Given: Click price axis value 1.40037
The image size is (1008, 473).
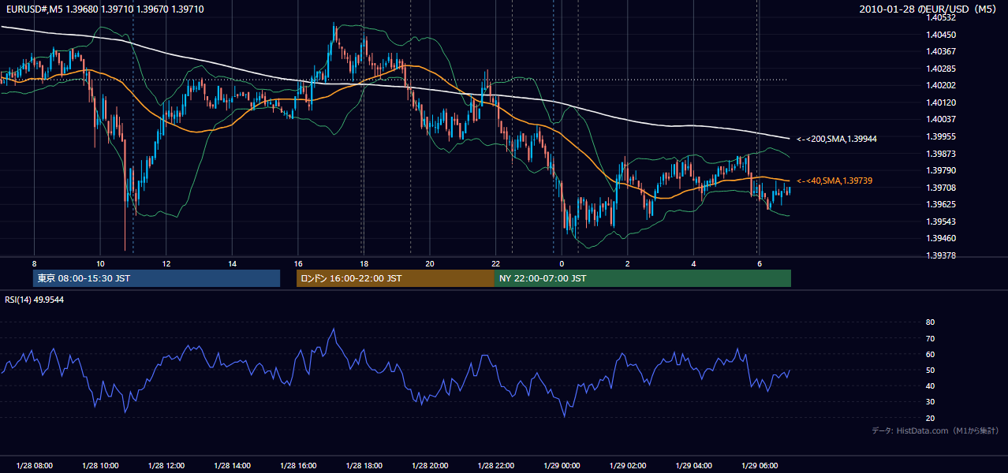Looking at the screenshot, I should (940, 119).
